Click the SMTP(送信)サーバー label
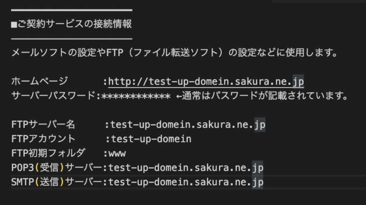 [57, 182]
